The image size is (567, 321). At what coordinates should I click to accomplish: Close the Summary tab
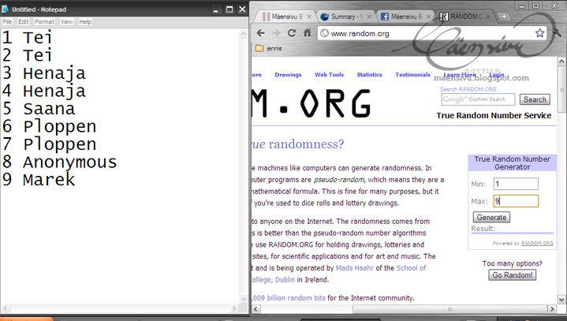[x=369, y=17]
